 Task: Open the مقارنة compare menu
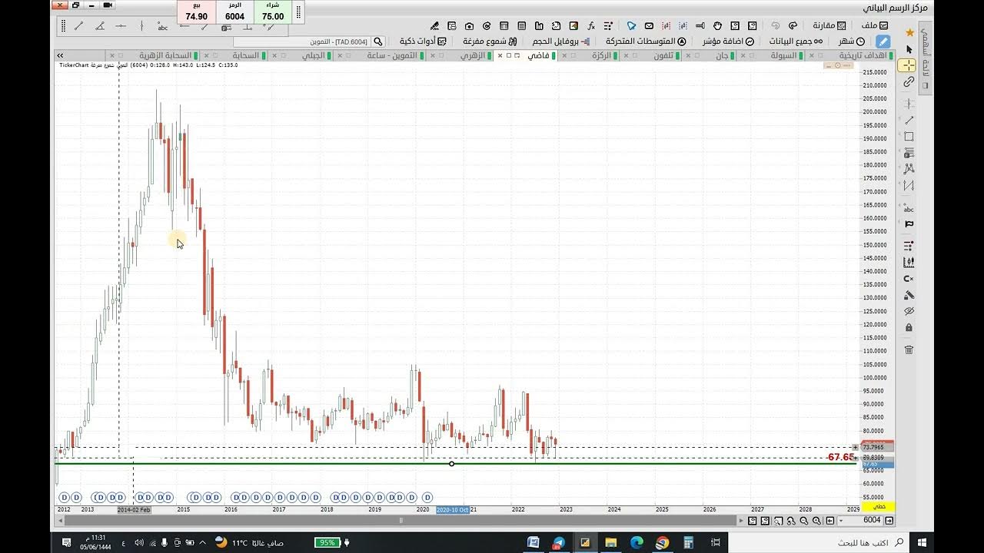829,25
